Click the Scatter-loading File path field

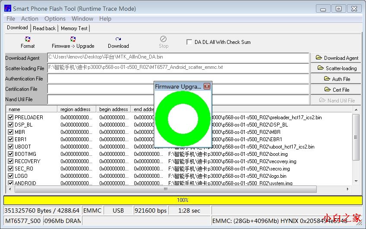pyautogui.click(x=178, y=68)
